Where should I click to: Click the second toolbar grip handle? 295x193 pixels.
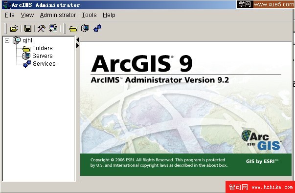(65, 28)
